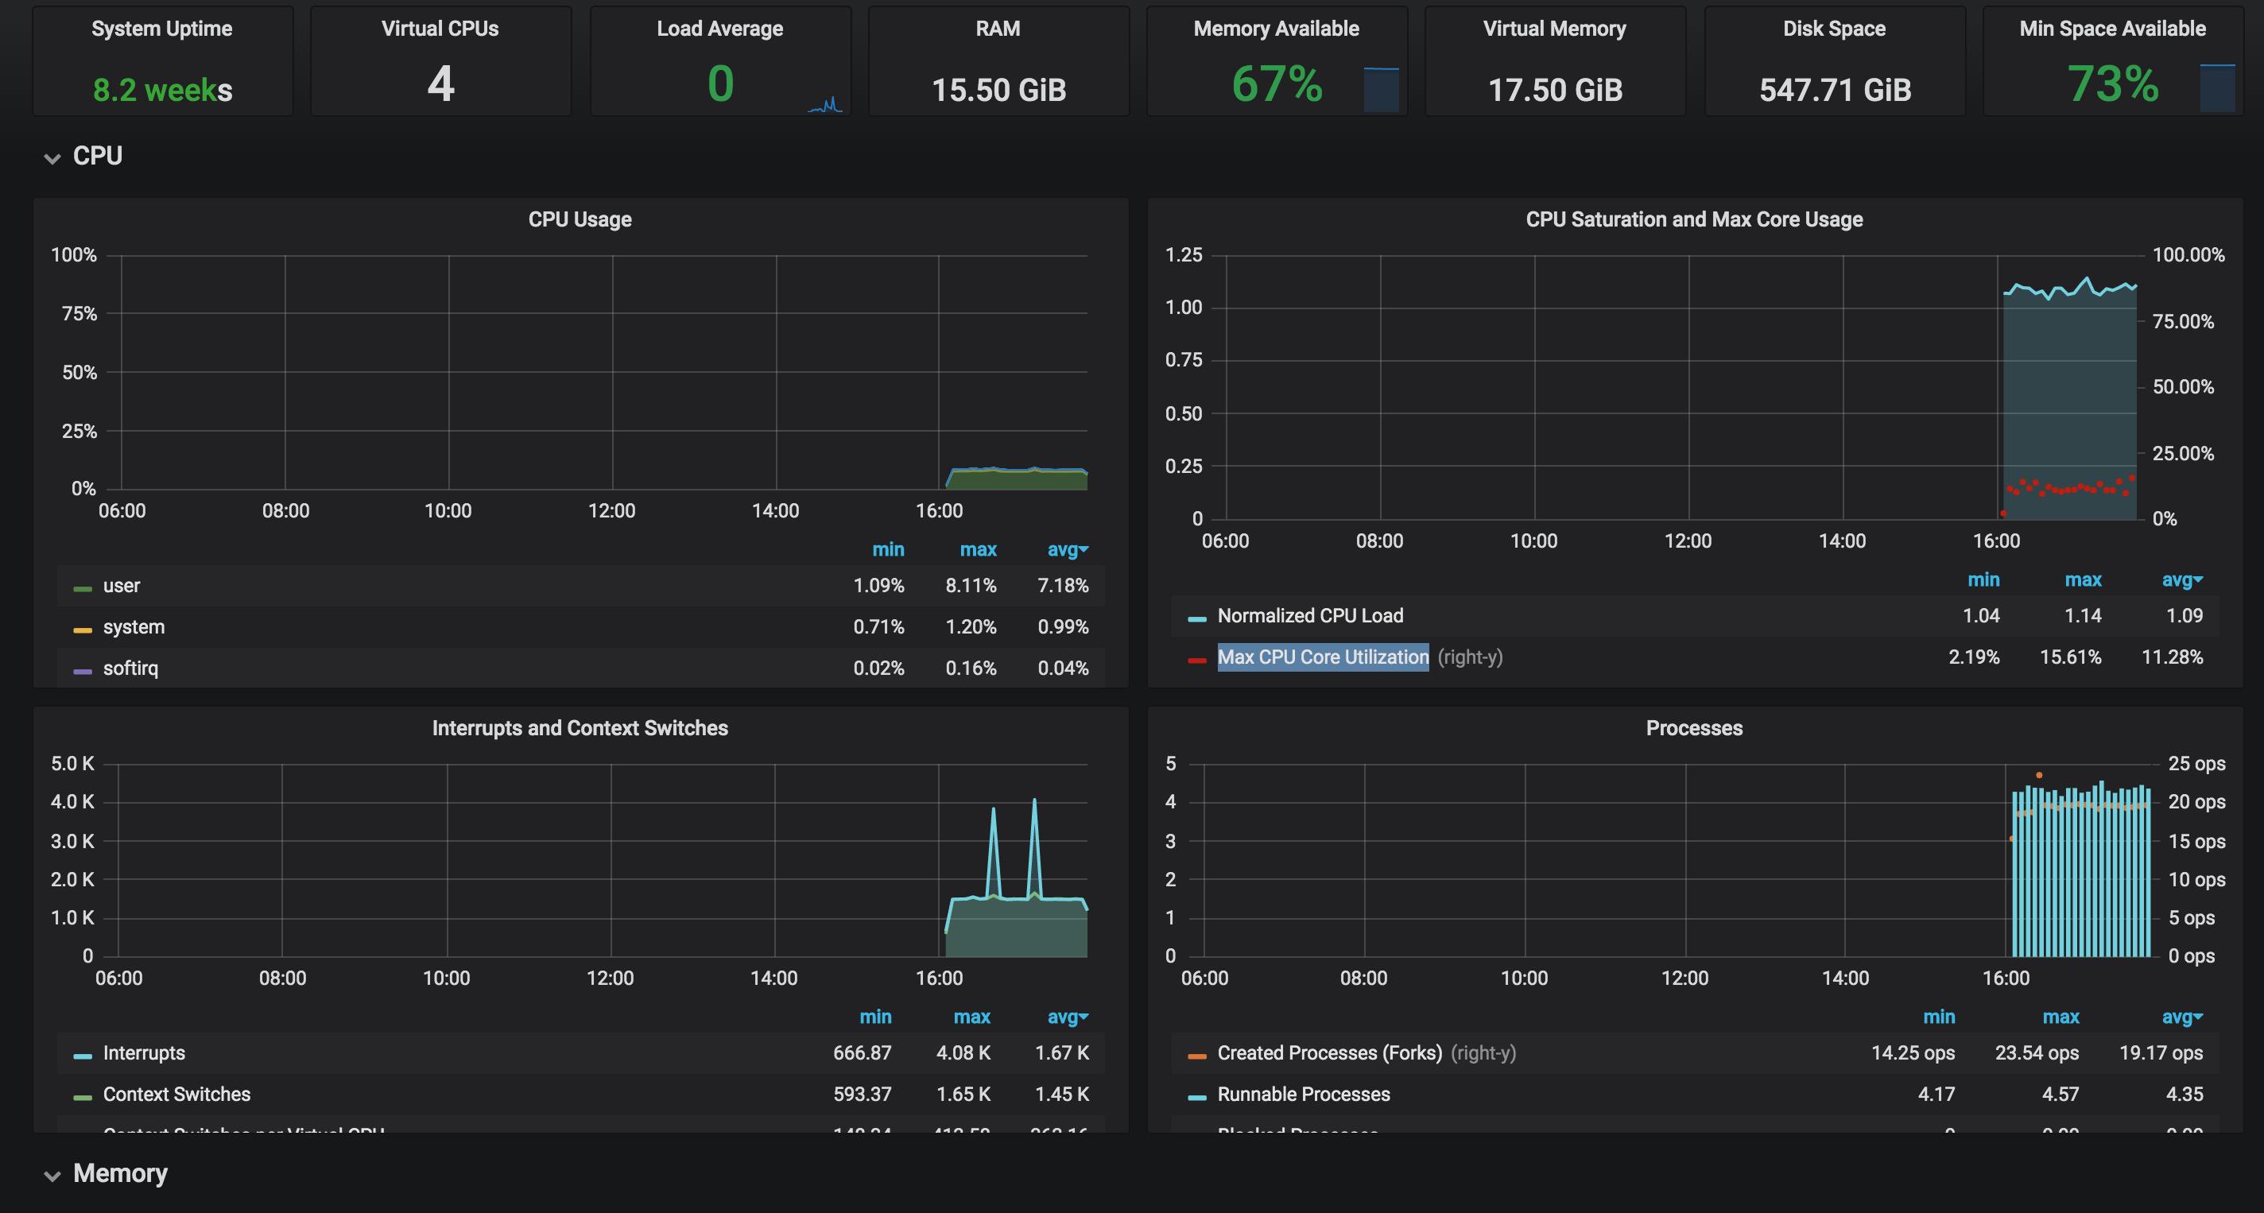
Task: Sort CPU Saturation legend by avg
Action: (x=2181, y=579)
